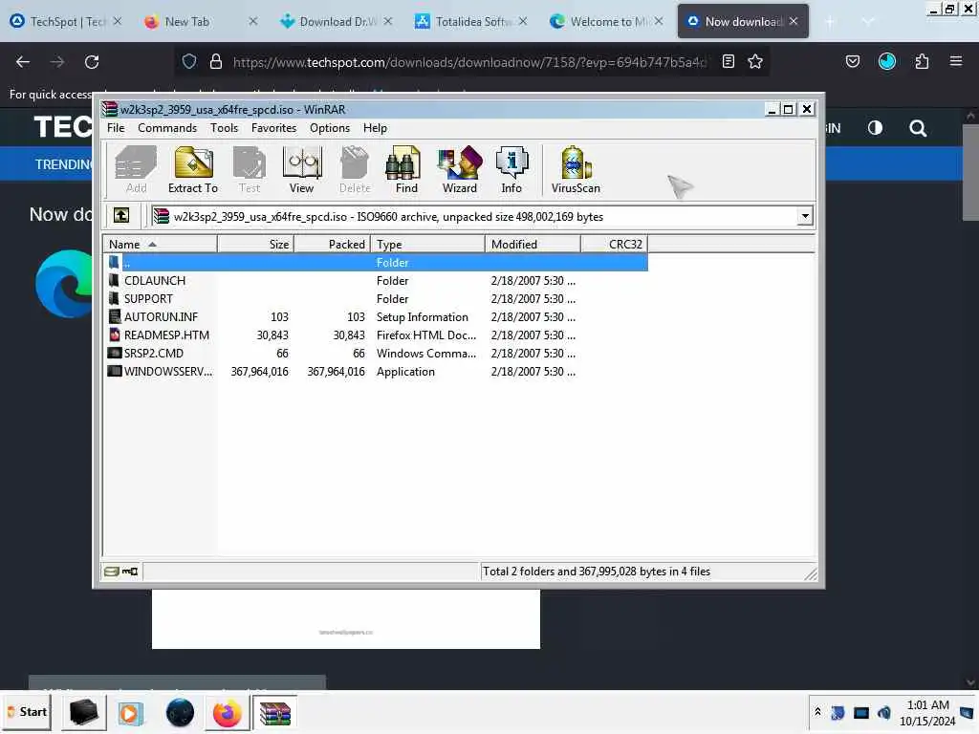The height and width of the screenshot is (734, 979).
Task: Open Firefox extensions puzzle icon
Action: pyautogui.click(x=922, y=62)
